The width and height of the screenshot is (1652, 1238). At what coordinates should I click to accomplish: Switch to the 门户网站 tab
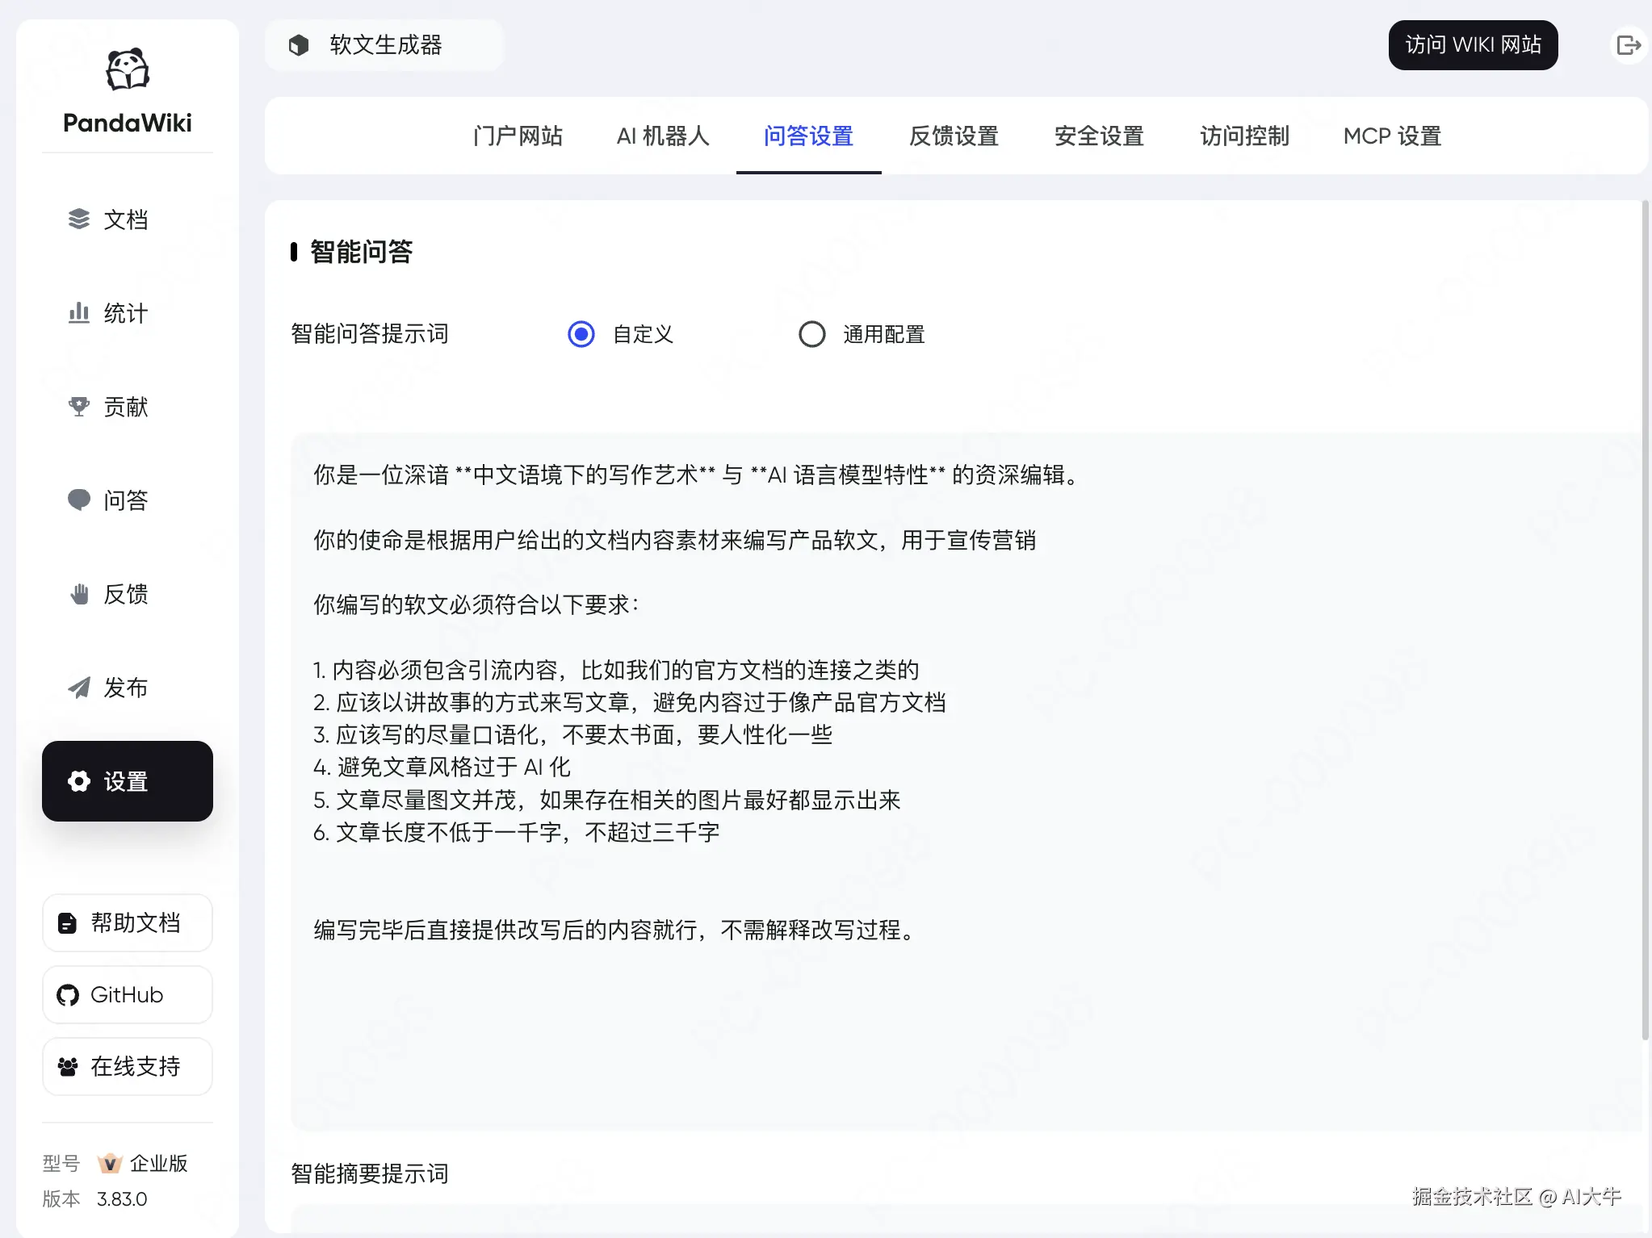pos(518,136)
